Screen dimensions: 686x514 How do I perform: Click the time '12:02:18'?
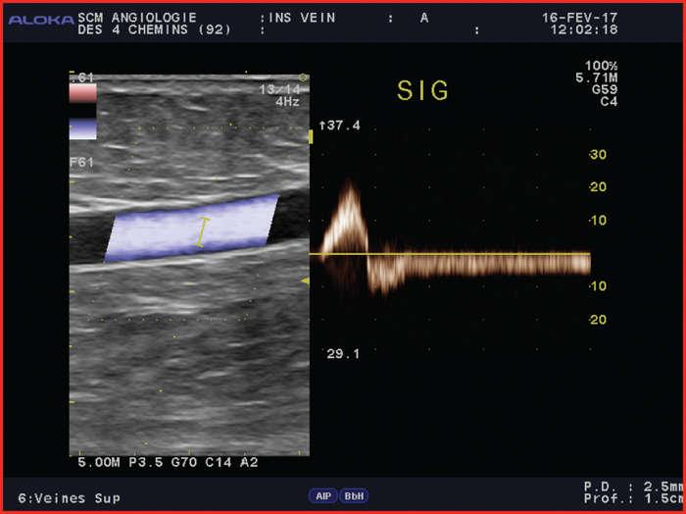tap(584, 29)
